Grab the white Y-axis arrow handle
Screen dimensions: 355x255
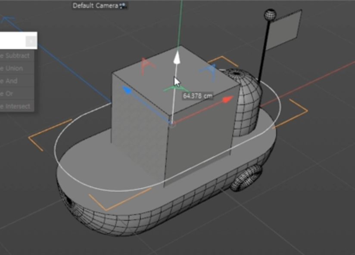point(177,57)
